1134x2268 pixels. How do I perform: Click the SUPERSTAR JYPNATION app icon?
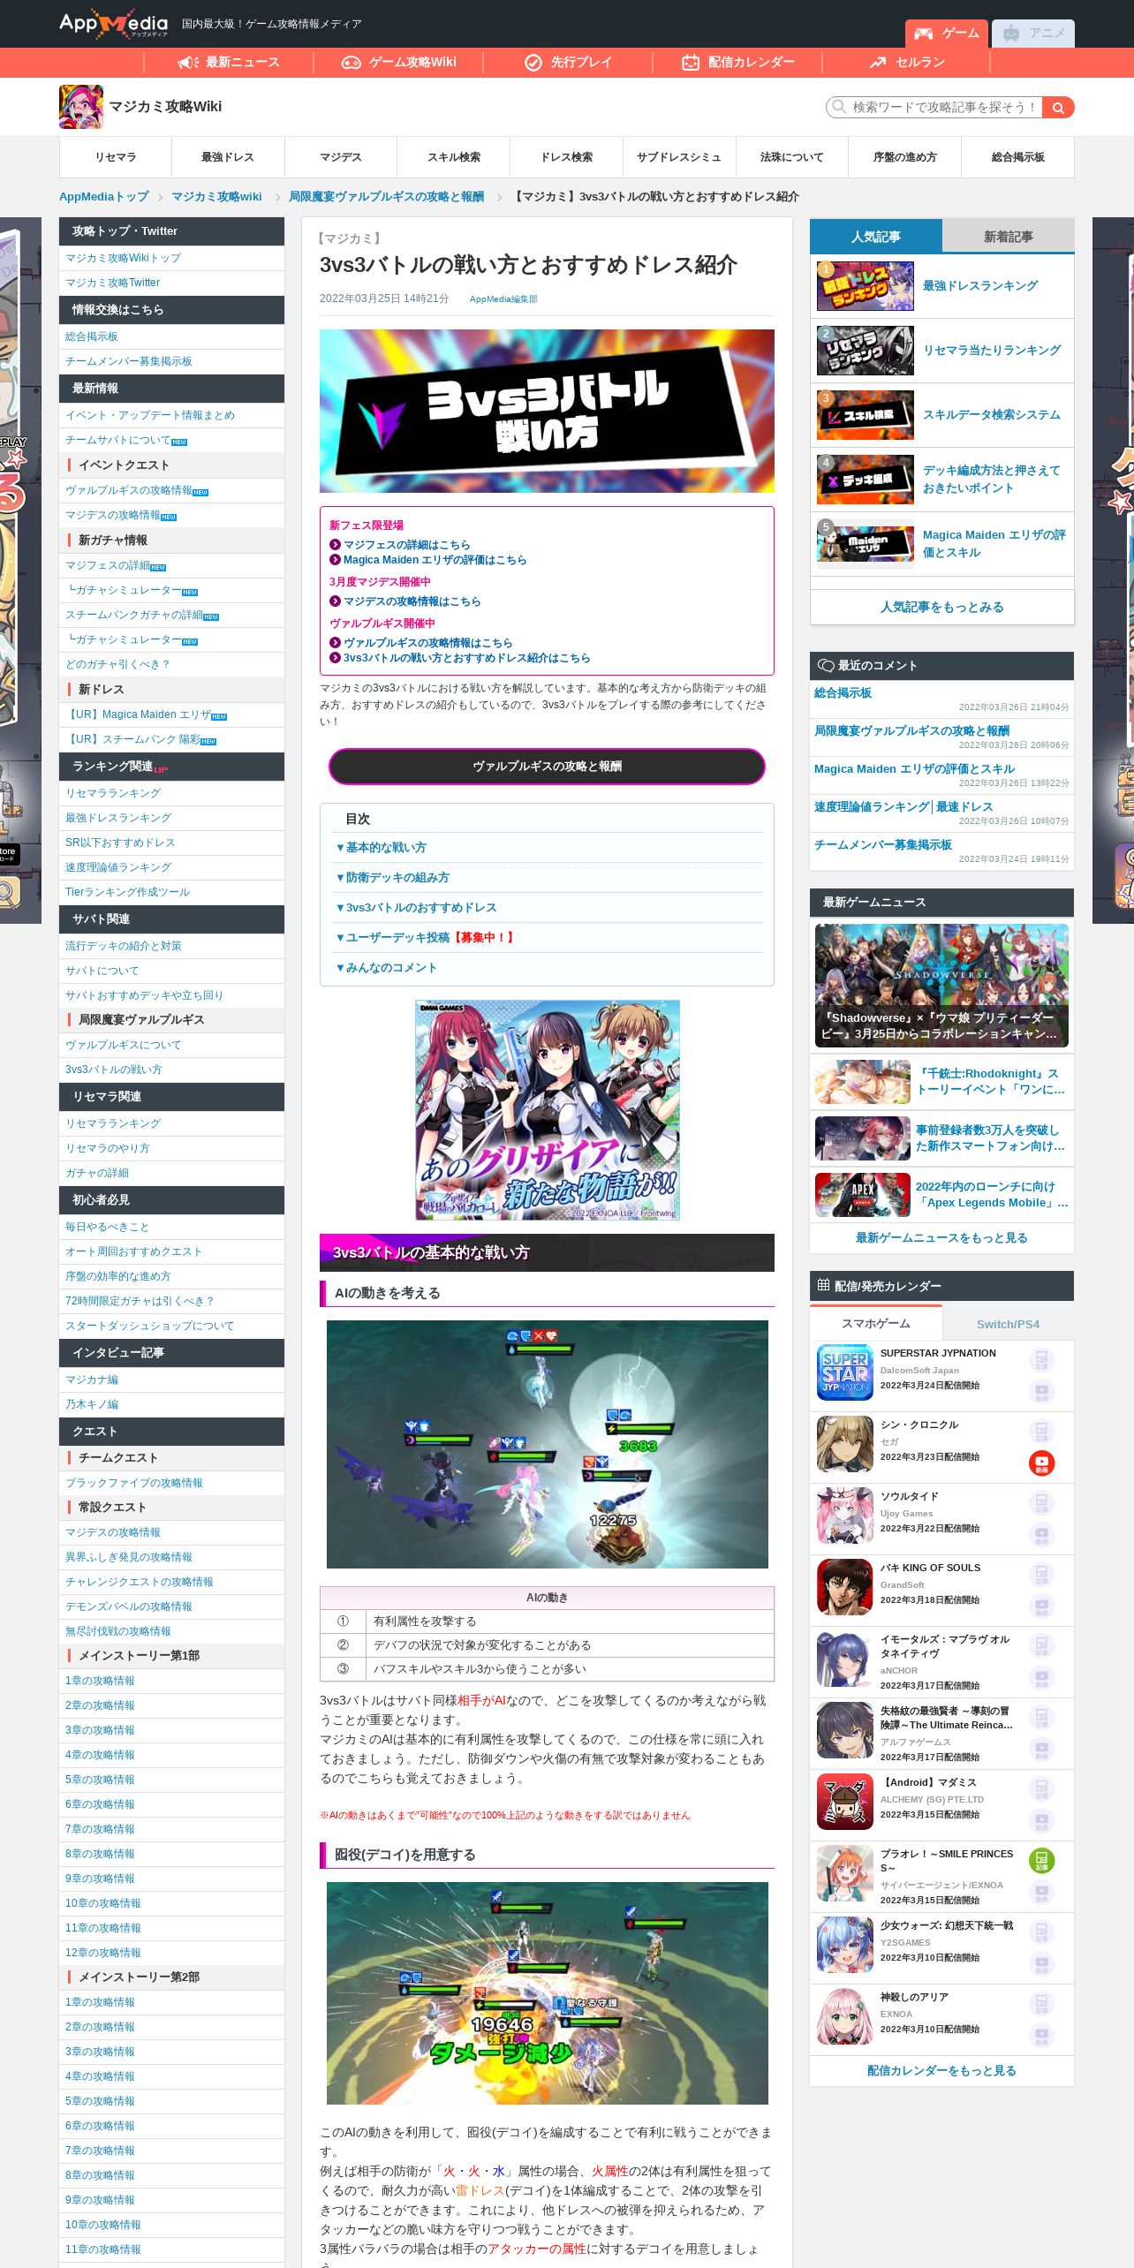pyautogui.click(x=845, y=1372)
